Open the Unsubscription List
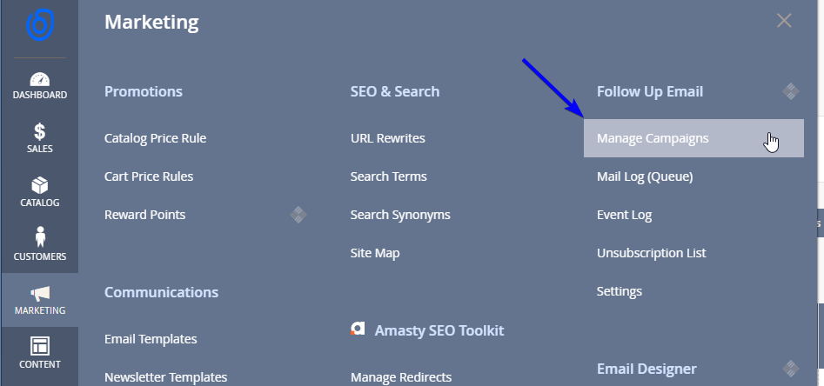The image size is (824, 386). tap(651, 253)
